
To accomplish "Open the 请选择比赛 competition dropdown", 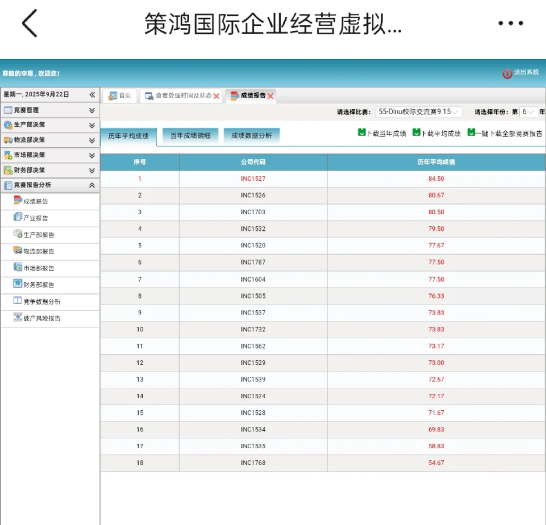I will tap(419, 112).
